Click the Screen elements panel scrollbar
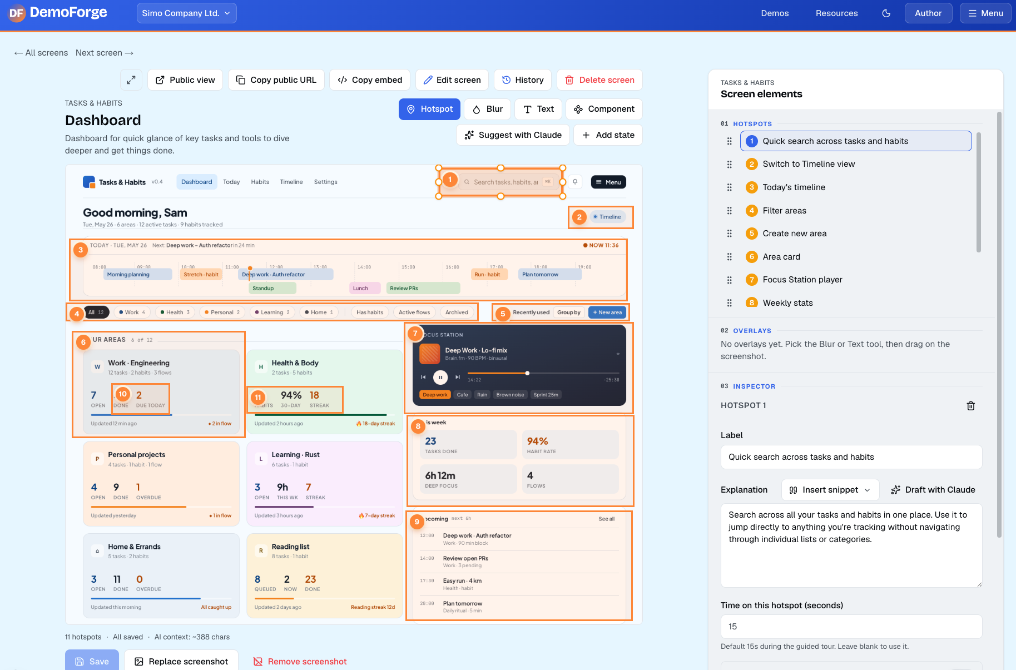The image size is (1016, 670). click(x=999, y=325)
